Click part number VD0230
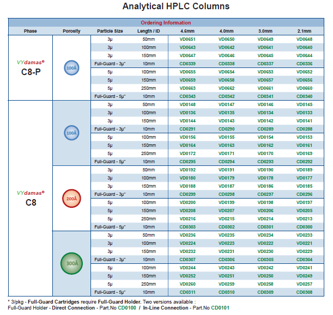Viewport: 333px width, 315px height. pos(265,251)
